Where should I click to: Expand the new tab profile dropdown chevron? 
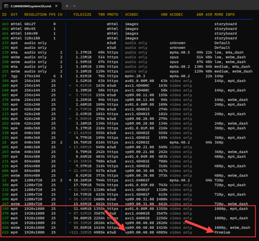pos(74,6)
